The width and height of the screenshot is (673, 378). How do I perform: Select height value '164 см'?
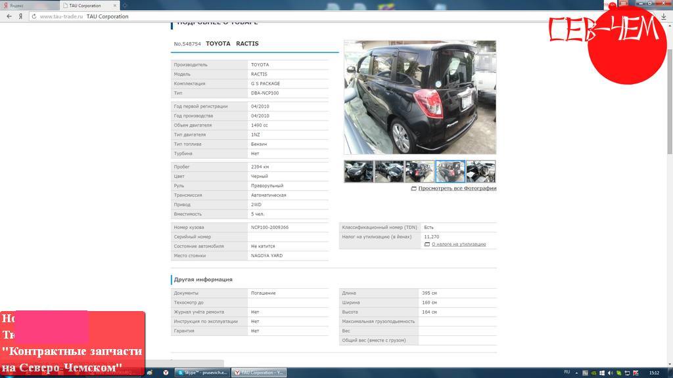(x=429, y=312)
